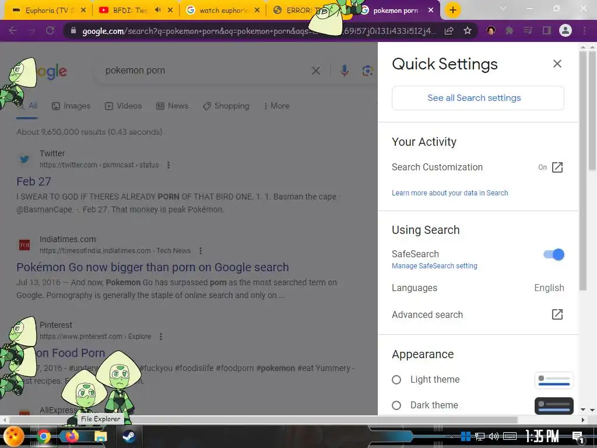Open File Explorer from taskbar
The width and height of the screenshot is (597, 448).
click(x=100, y=436)
